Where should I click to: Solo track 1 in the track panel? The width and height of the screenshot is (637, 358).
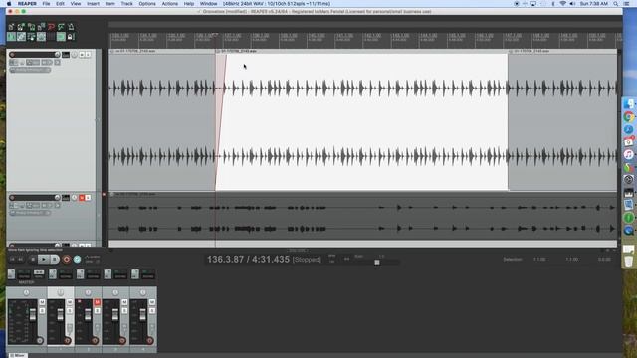(x=88, y=55)
